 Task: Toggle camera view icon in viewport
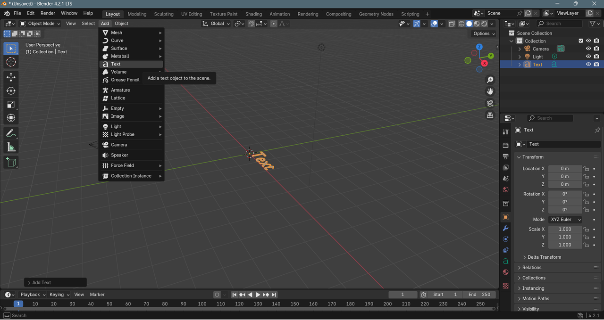(x=490, y=103)
